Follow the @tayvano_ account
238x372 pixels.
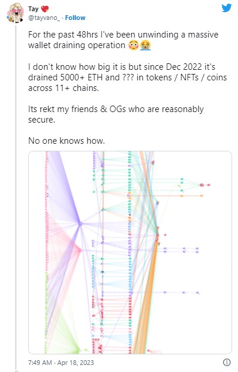75,18
